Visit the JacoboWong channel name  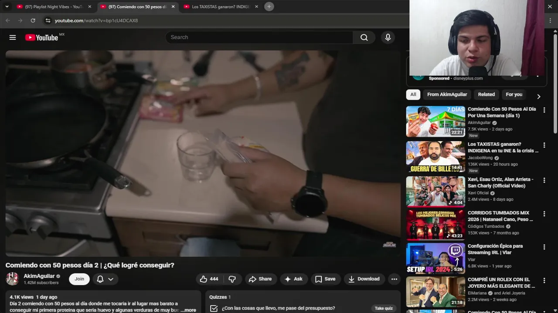click(x=480, y=158)
